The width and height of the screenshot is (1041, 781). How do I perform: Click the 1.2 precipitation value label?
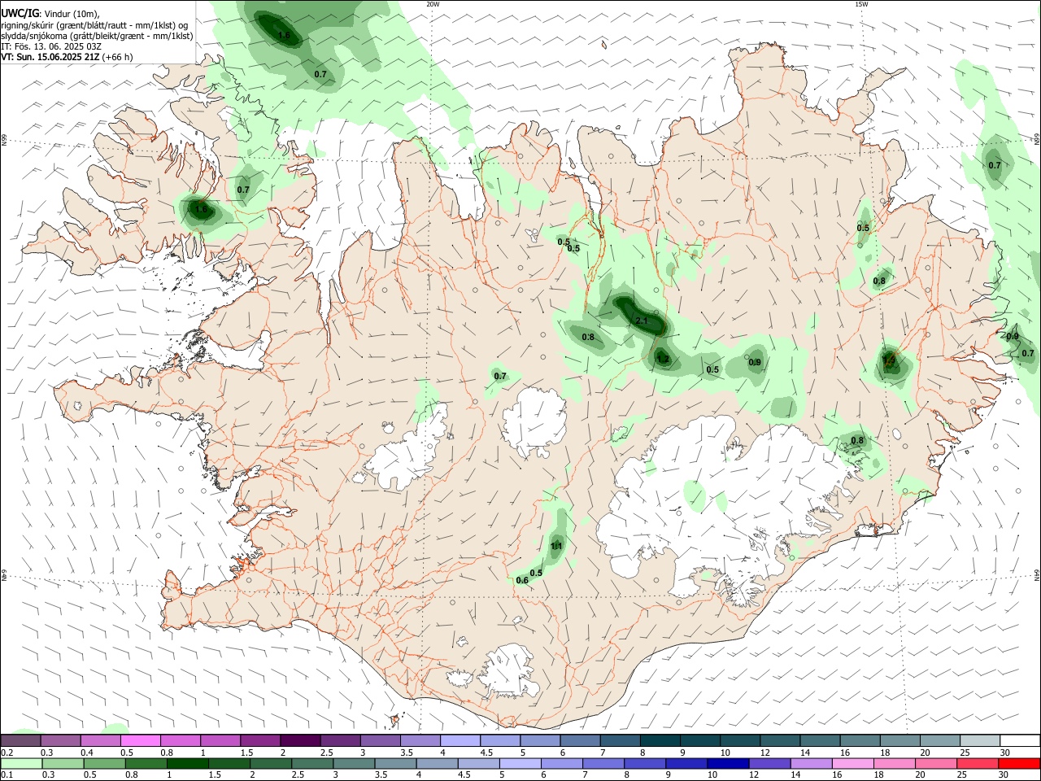(x=663, y=359)
